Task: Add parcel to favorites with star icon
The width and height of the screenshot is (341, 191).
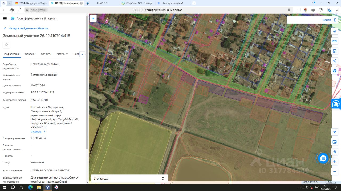Action: (6, 45)
